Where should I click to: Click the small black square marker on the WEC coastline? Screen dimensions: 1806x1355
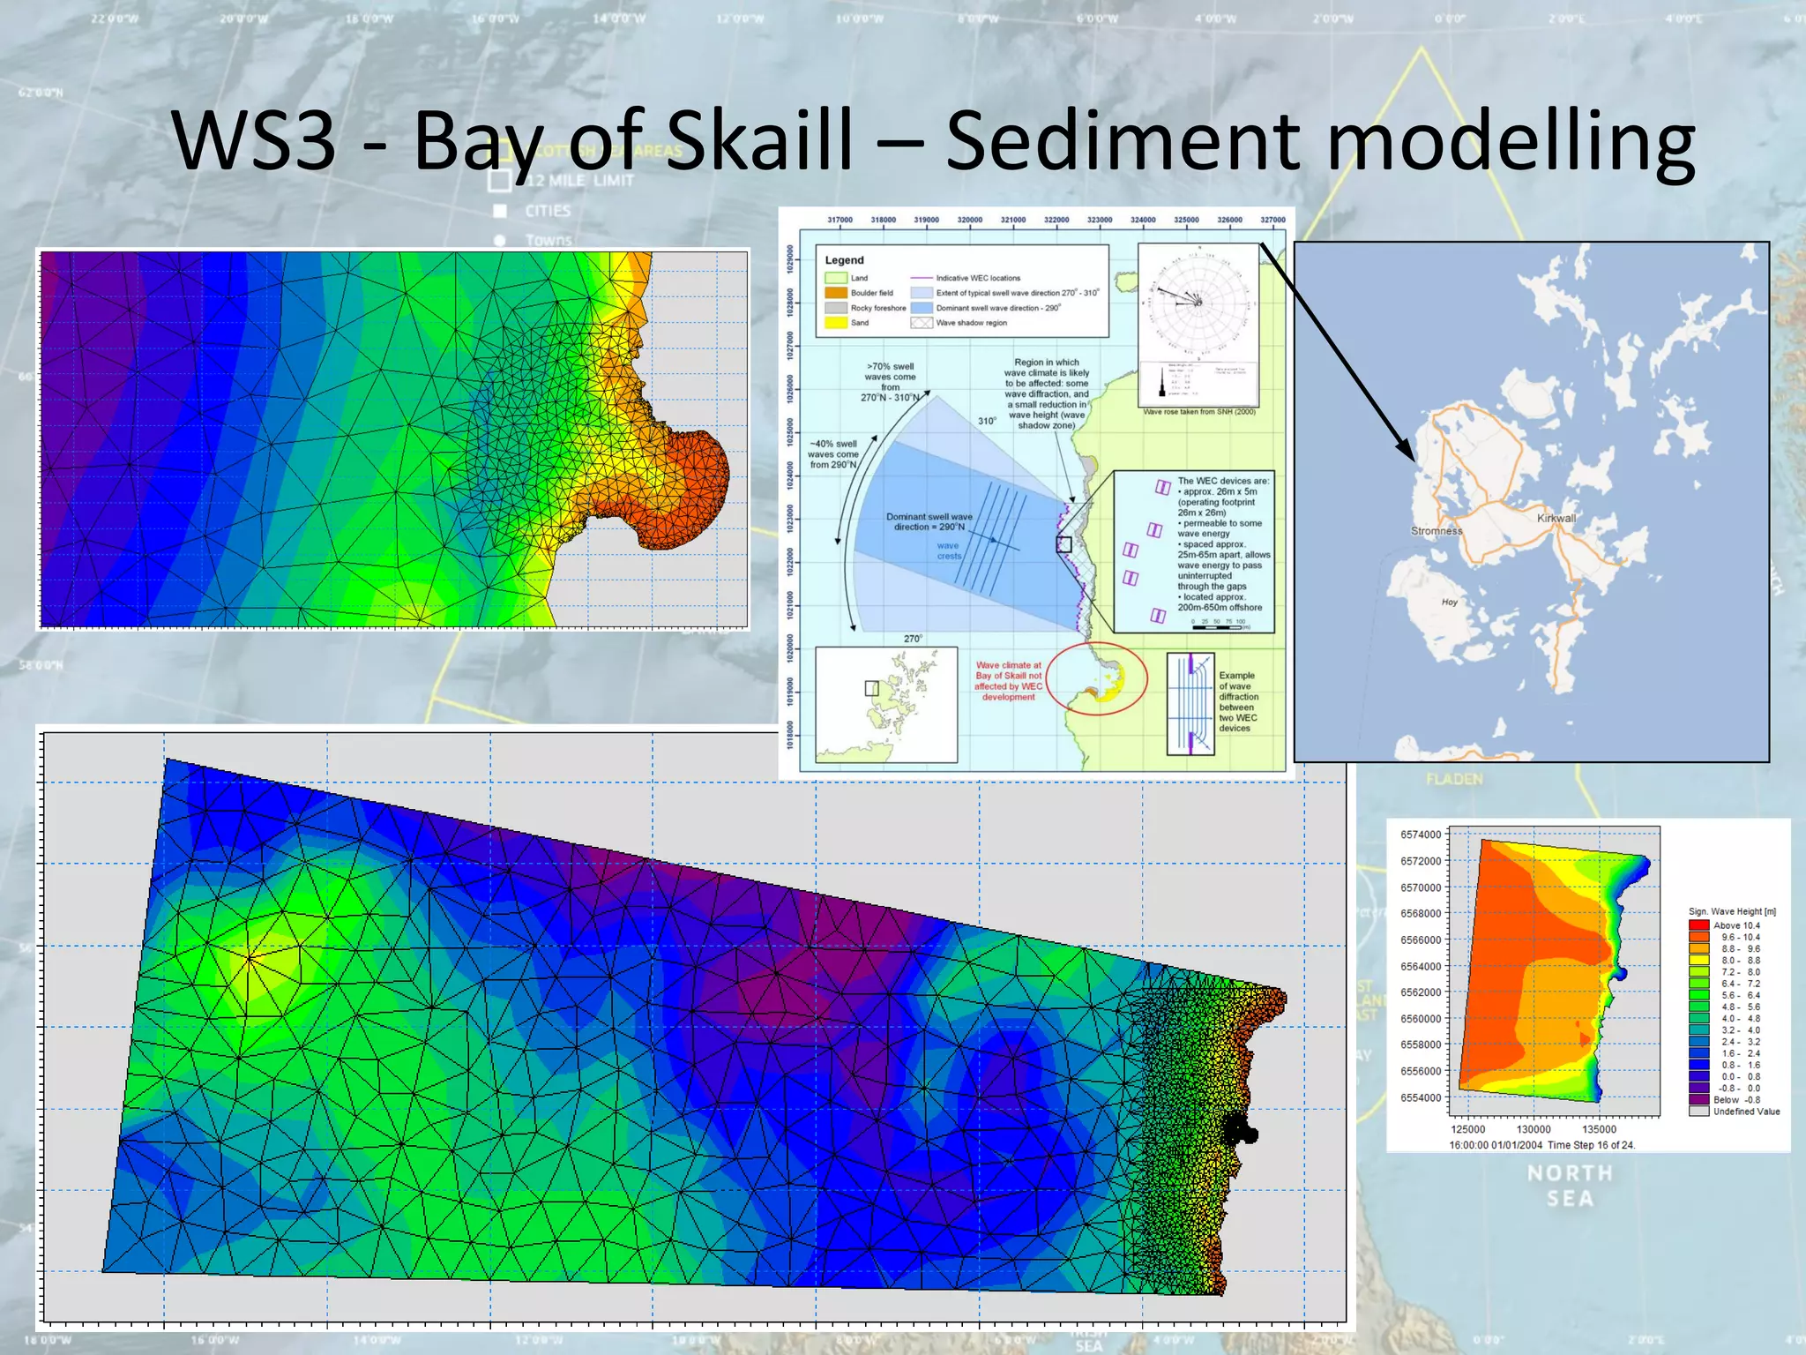[x=1064, y=544]
